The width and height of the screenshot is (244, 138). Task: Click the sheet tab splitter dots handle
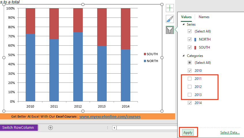(x=108, y=128)
